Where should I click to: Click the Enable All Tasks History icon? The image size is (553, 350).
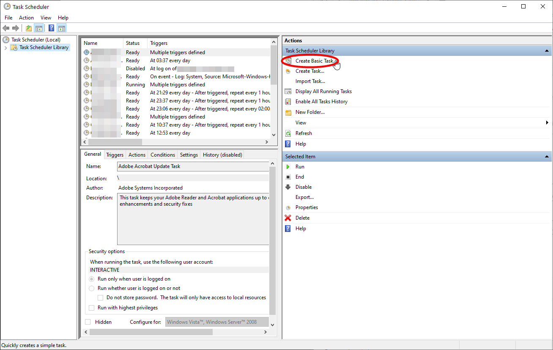tap(288, 102)
